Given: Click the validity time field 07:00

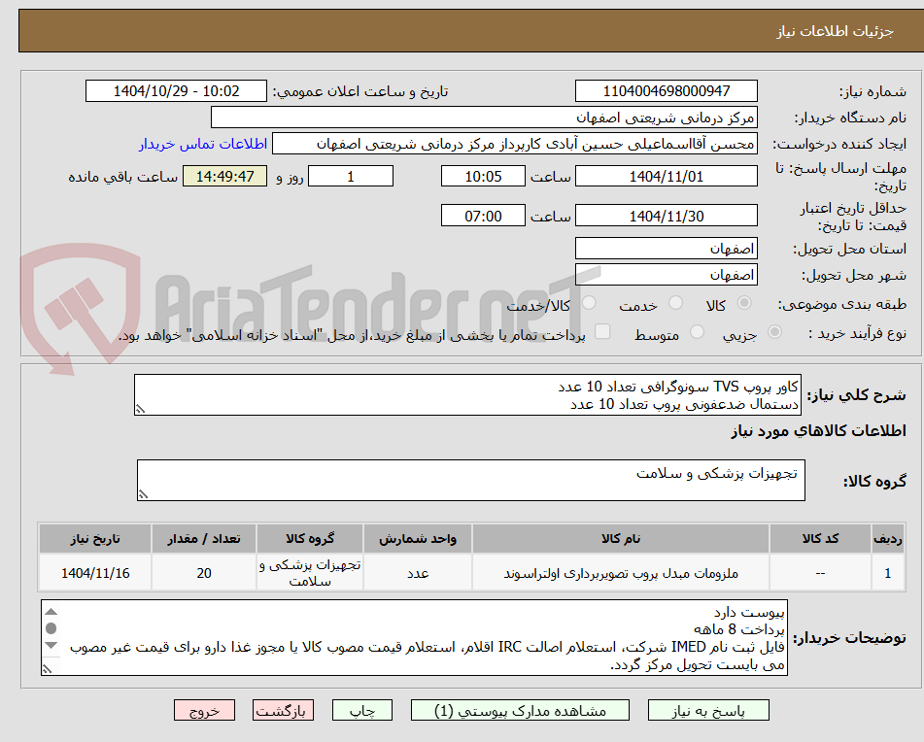Looking at the screenshot, I should (x=483, y=216).
